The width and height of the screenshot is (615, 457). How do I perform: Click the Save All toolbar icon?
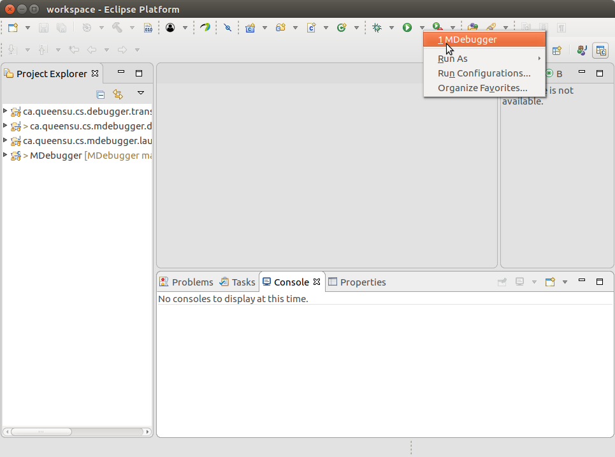tap(62, 27)
